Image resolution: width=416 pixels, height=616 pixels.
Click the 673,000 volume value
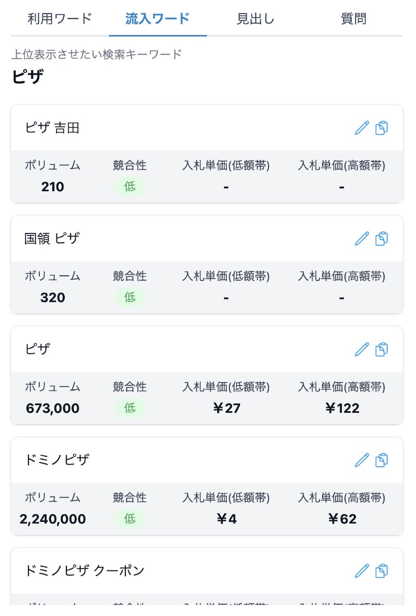(53, 408)
